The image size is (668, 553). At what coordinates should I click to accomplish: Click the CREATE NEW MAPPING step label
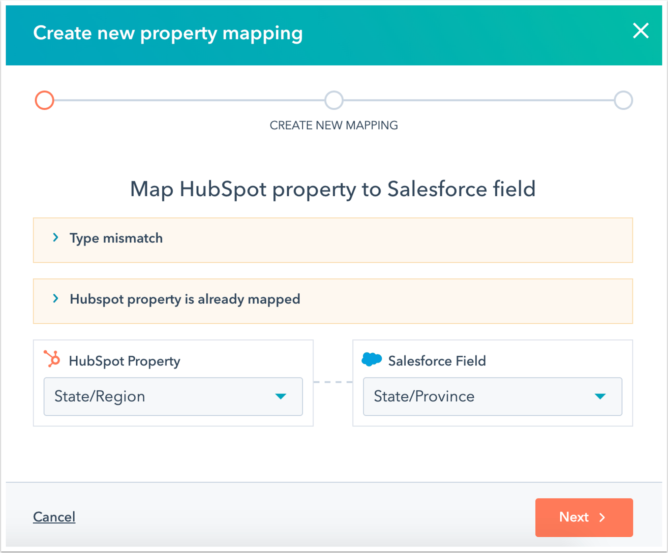click(334, 125)
